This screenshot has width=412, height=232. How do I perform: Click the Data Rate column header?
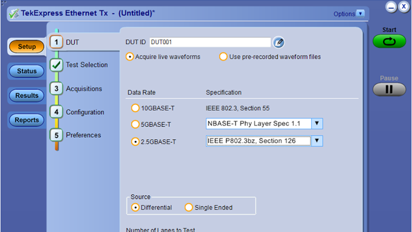[141, 92]
